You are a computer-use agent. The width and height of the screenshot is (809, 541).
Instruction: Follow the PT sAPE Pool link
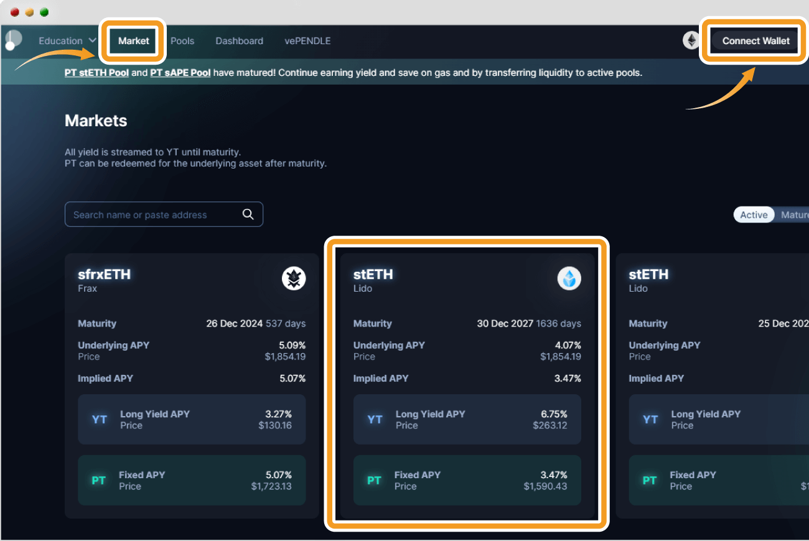pos(180,73)
